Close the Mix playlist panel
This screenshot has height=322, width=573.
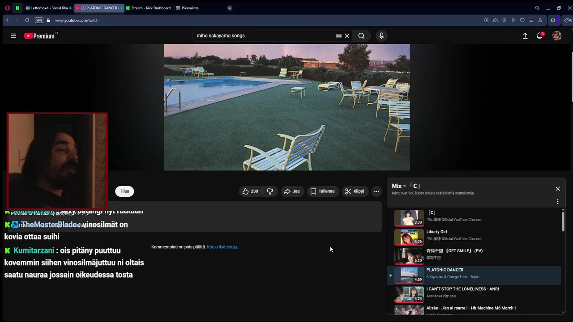coord(558,189)
